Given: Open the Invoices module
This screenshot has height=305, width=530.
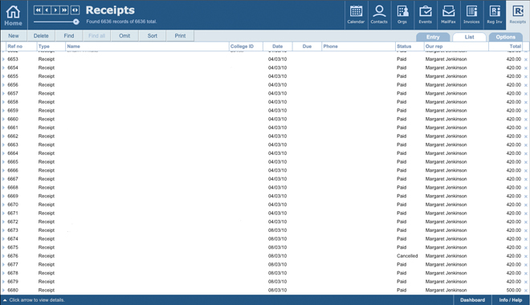Looking at the screenshot, I should tap(471, 14).
